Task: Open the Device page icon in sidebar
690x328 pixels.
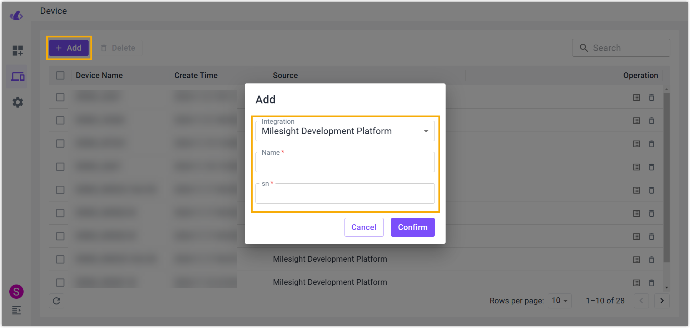Action: click(x=18, y=76)
